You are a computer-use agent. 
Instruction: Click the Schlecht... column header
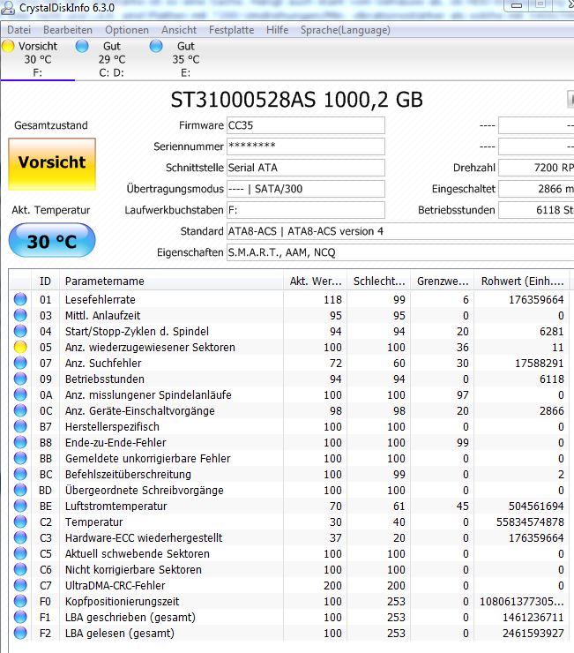[379, 281]
